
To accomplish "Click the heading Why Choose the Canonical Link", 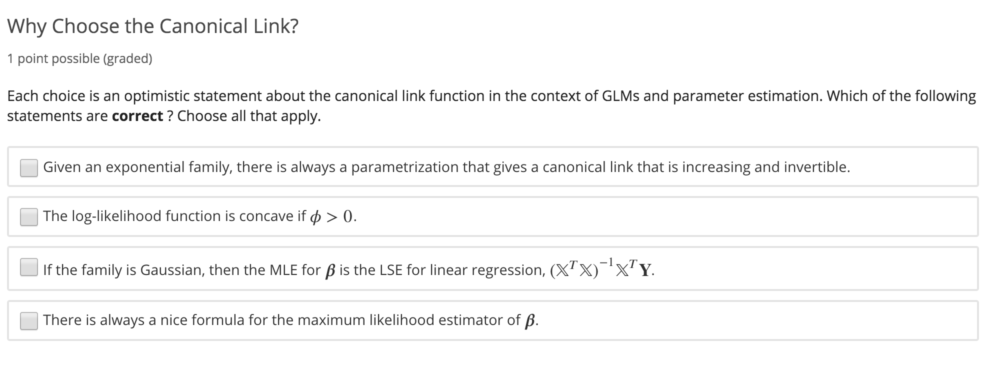I will pyautogui.click(x=152, y=27).
